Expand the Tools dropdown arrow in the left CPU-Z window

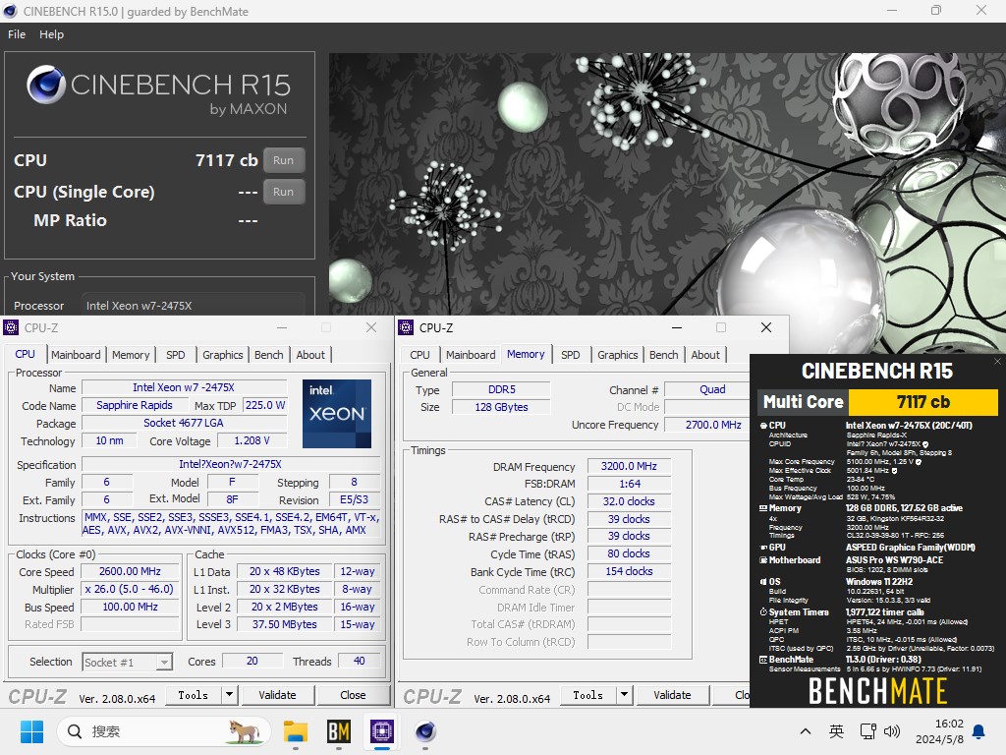230,695
